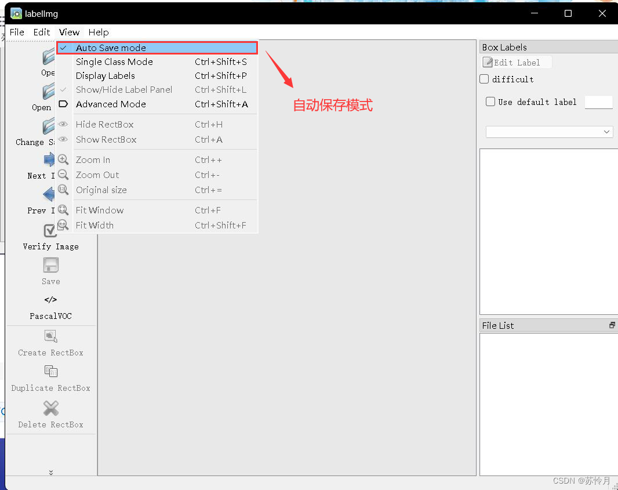Select Zoom In menu entry

pos(157,160)
